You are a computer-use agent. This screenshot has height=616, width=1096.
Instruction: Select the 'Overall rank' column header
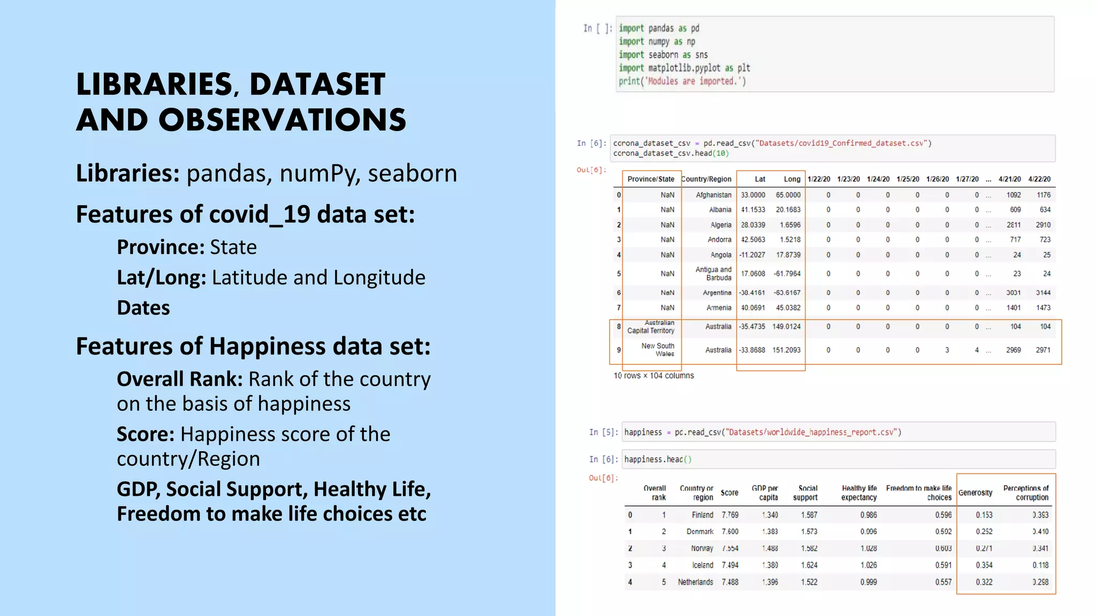654,492
